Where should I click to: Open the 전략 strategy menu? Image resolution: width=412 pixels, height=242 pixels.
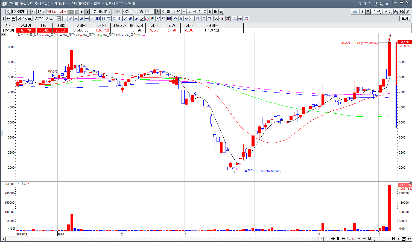coord(377,12)
